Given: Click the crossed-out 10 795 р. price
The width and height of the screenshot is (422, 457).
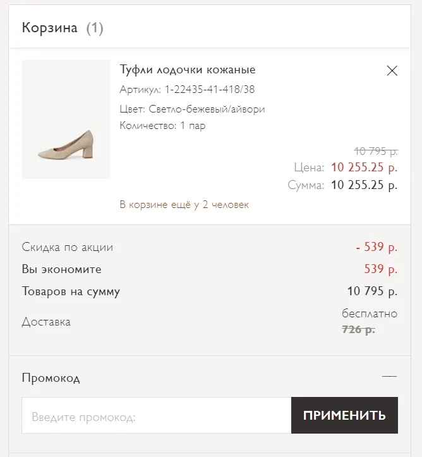Looking at the screenshot, I should 376,151.
